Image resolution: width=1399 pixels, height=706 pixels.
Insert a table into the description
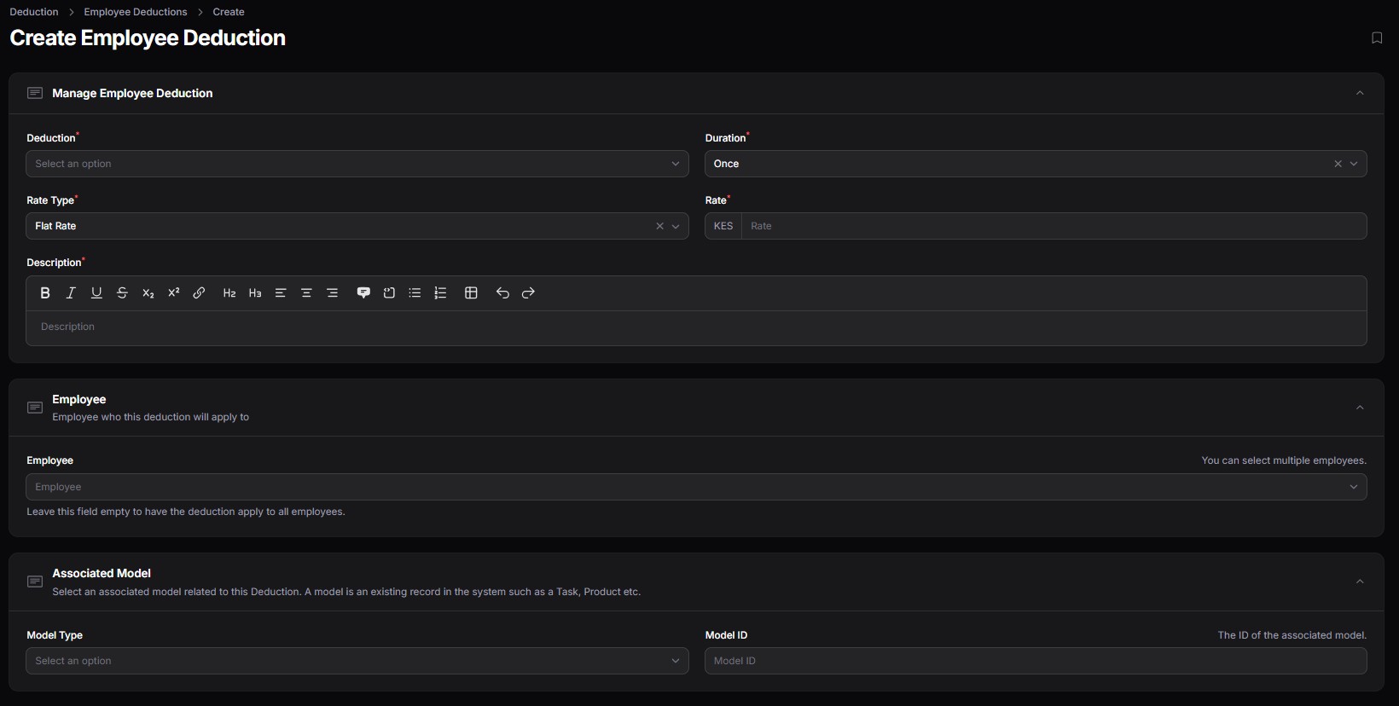point(471,292)
